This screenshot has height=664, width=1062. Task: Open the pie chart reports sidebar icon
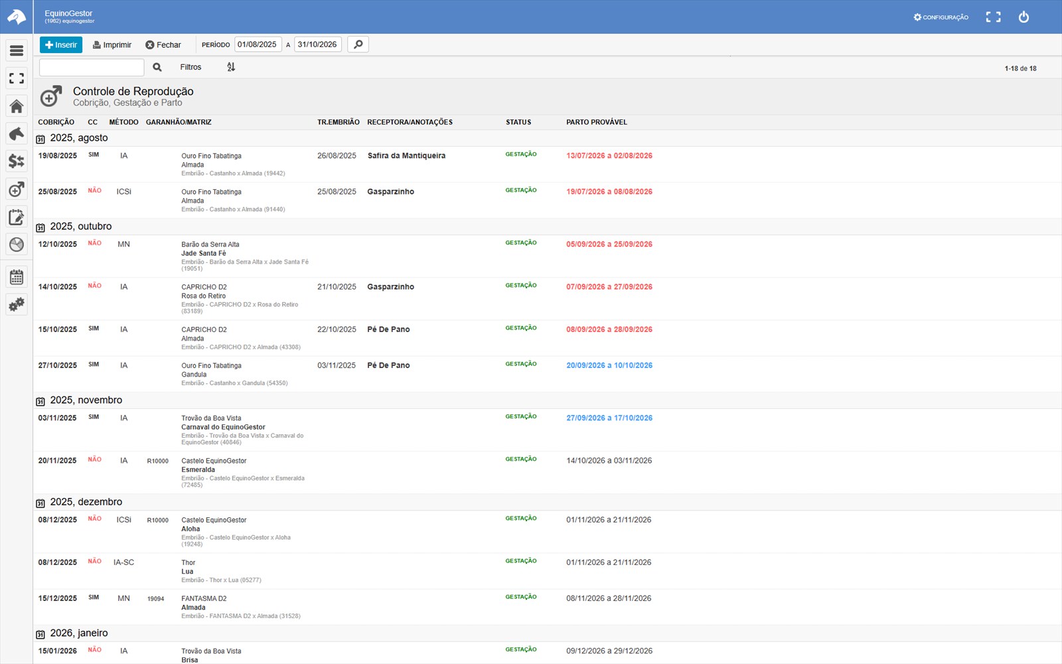pos(17,244)
